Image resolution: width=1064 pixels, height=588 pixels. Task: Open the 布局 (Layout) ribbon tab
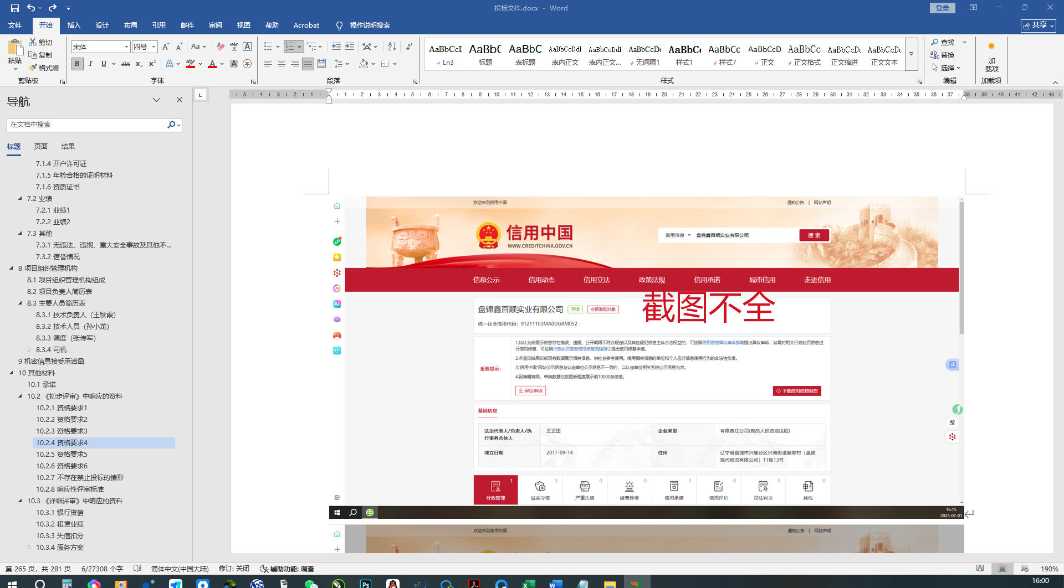tap(131, 25)
